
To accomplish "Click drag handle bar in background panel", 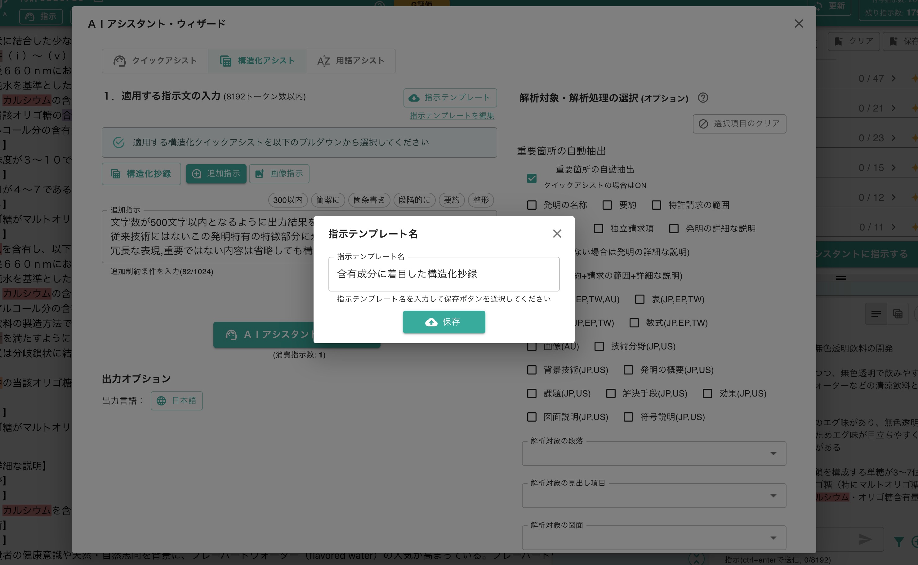I will coord(841,278).
